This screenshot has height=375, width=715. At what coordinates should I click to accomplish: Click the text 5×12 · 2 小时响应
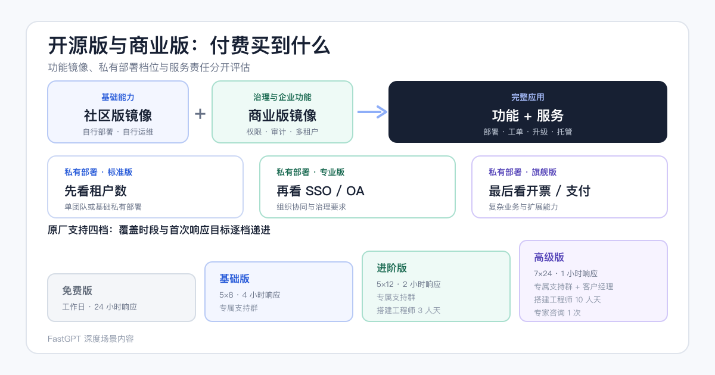click(409, 284)
